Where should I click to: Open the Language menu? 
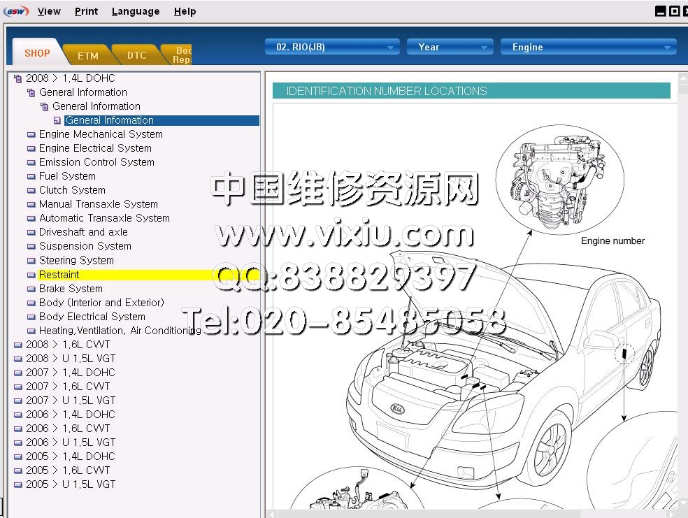coord(135,11)
